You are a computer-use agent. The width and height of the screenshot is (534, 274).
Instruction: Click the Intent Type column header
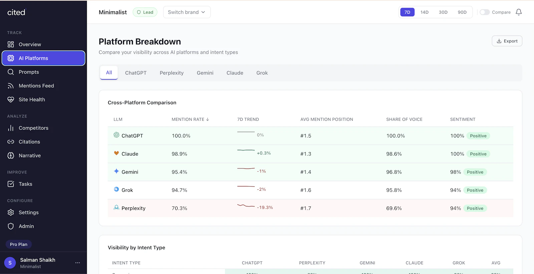[126, 263]
